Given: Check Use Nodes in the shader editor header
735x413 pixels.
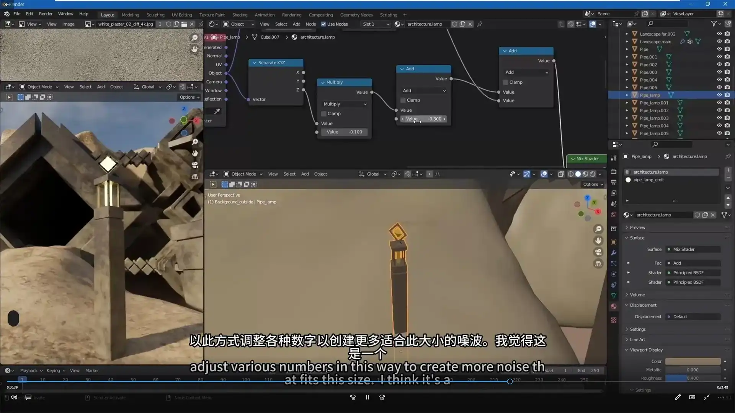Looking at the screenshot, I should (324, 24).
